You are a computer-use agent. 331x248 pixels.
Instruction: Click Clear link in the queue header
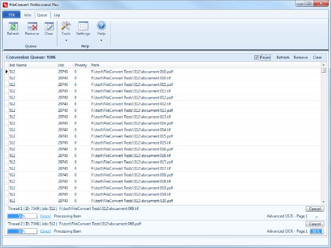pos(317,57)
